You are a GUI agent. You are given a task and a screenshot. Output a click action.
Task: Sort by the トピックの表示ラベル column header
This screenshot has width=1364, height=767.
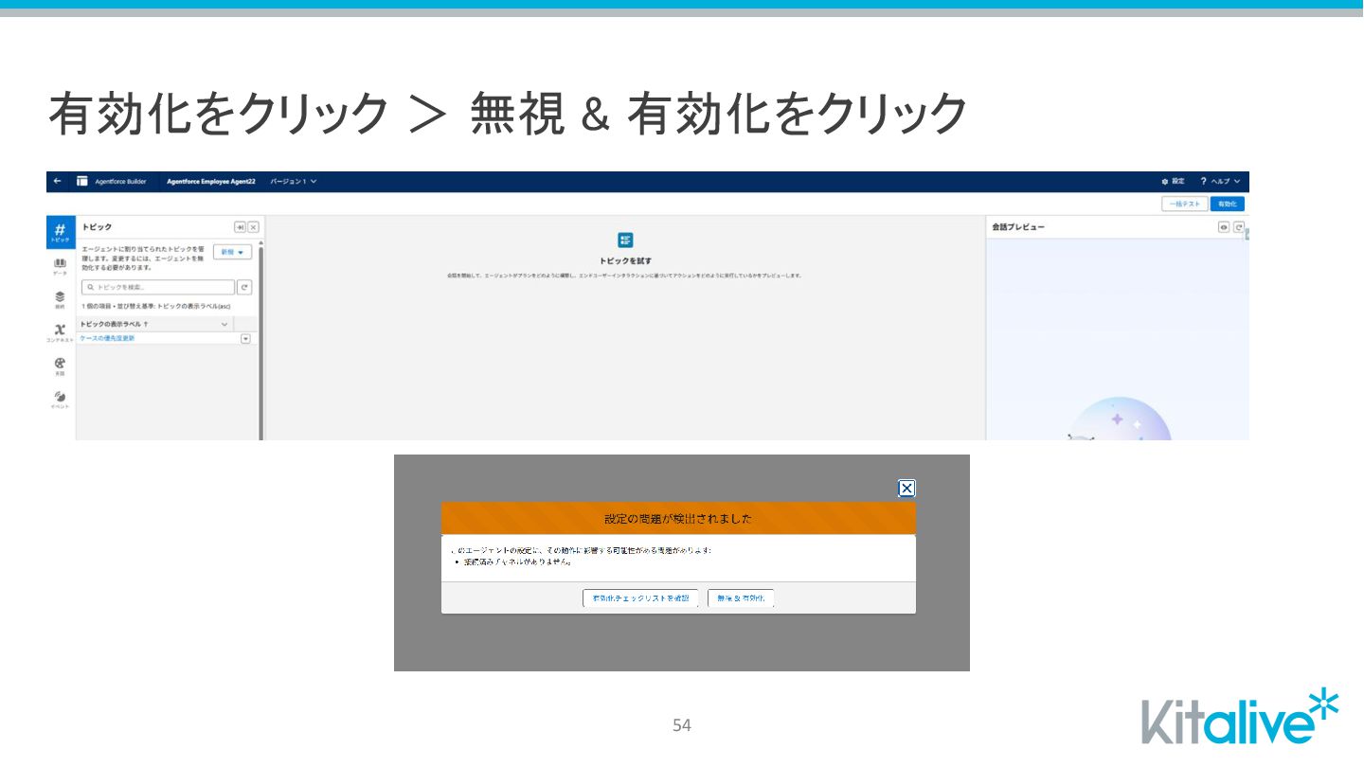[x=114, y=324]
